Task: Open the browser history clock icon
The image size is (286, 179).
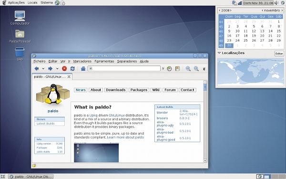Action: click(169, 68)
